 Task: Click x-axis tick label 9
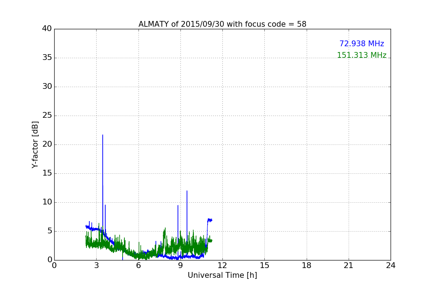click(180, 266)
